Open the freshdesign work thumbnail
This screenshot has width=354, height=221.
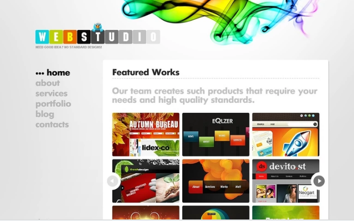pos(146,181)
